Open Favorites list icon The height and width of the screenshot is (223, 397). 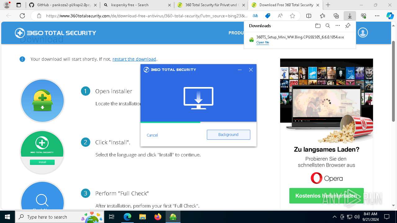coord(323,16)
